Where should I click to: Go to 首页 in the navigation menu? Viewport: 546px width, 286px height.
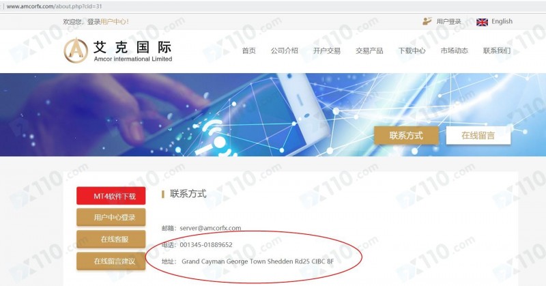(x=249, y=51)
